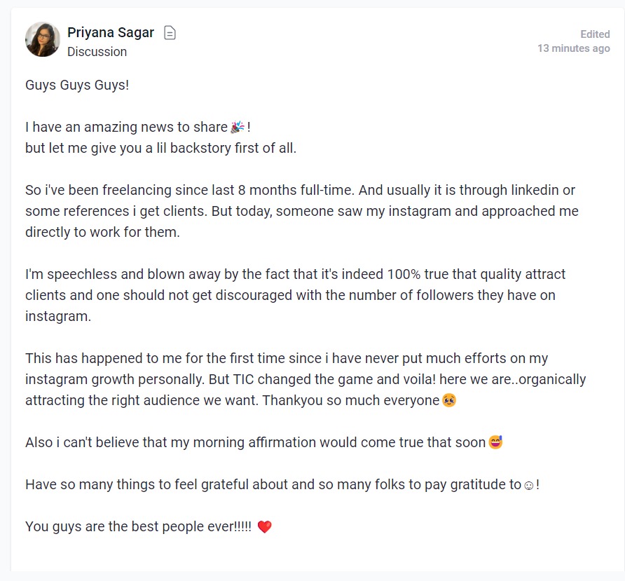Click the small smiley emoji after gratitude to
The height and width of the screenshot is (581, 625).
528,485
